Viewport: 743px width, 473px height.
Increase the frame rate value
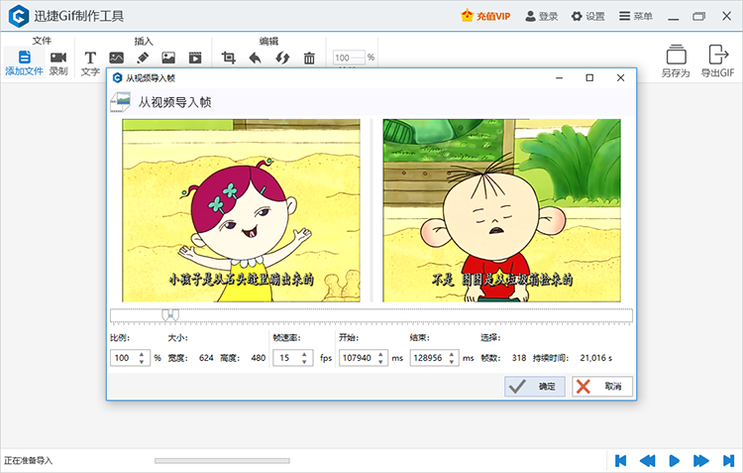coord(304,354)
